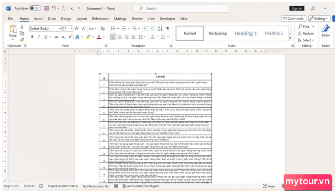Expand the font size dropdown
Image resolution: width=335 pixels, height=194 pixels.
71,28
